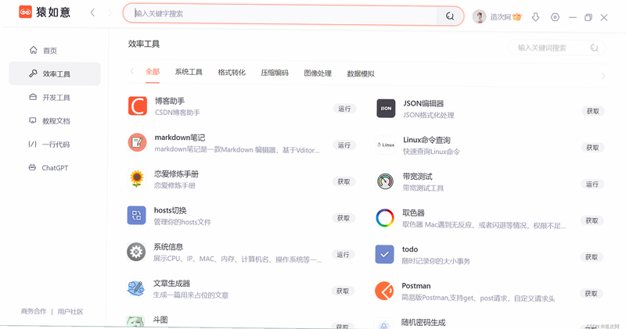The height and width of the screenshot is (329, 626).
Task: Get 取色器 with 获取 button
Action: [x=592, y=220]
